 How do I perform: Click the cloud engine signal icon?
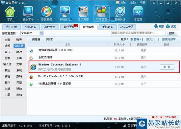[125, 125]
